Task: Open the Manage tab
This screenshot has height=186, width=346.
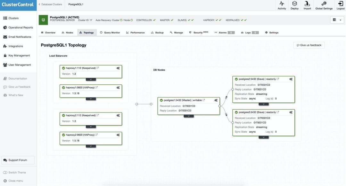Action: point(177,33)
